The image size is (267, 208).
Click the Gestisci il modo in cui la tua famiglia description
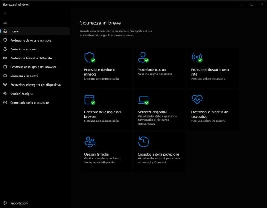(102, 160)
